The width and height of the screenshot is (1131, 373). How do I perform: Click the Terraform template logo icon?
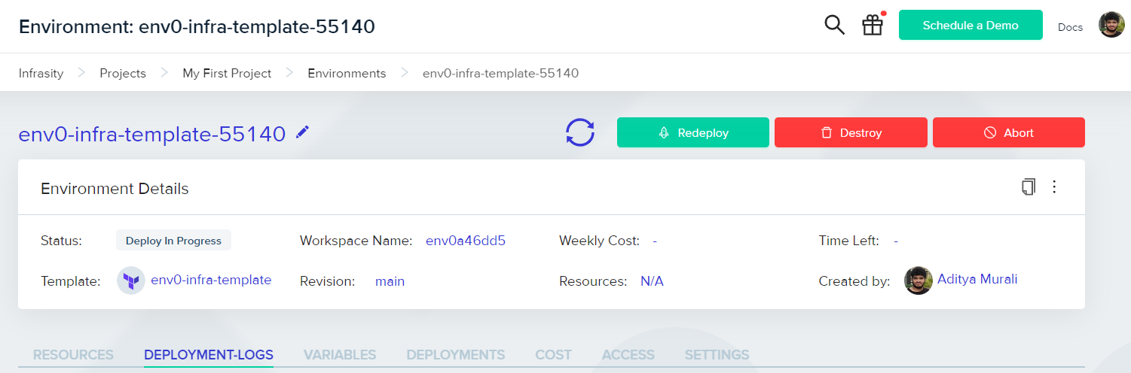131,281
